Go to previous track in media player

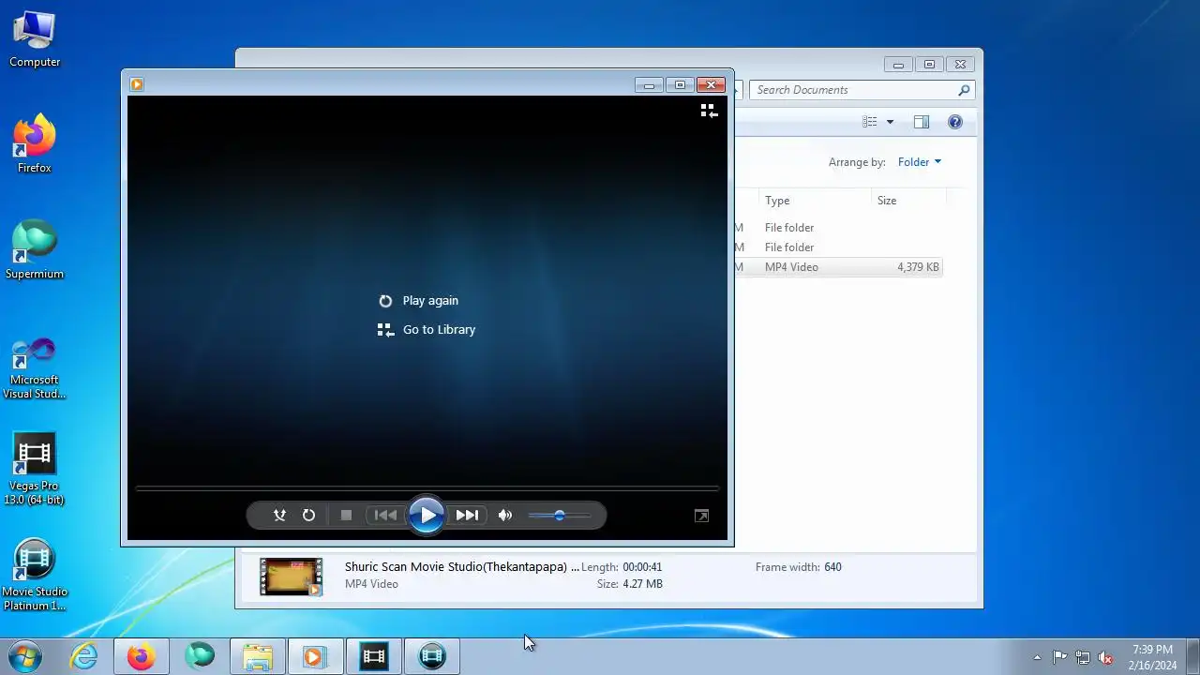click(x=385, y=515)
